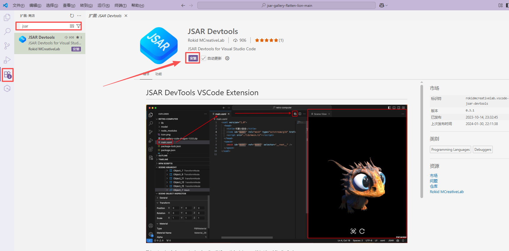Open Rokid MCreativeLab link under resources
Image resolution: width=509 pixels, height=251 pixels.
[x=447, y=192]
